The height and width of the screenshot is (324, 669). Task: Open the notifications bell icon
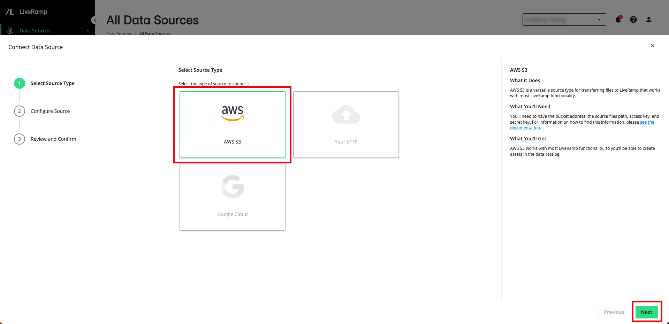[x=618, y=20]
